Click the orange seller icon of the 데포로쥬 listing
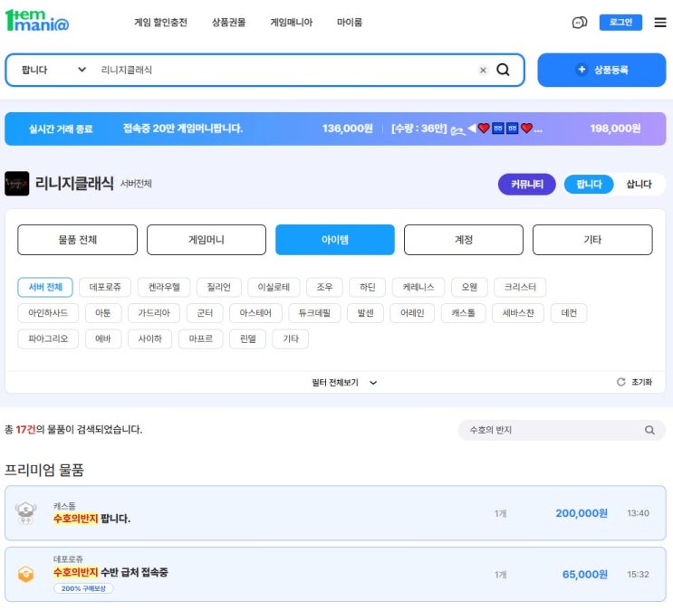673x610 pixels. pyautogui.click(x=25, y=574)
